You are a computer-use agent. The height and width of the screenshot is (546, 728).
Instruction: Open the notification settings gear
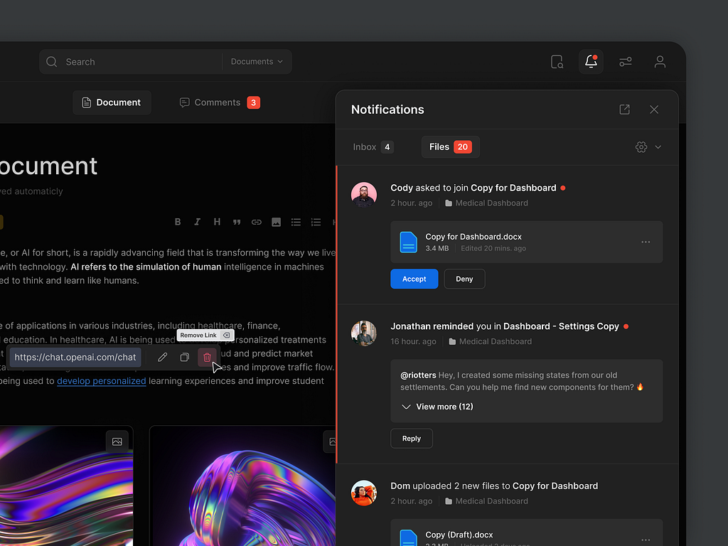coord(641,146)
